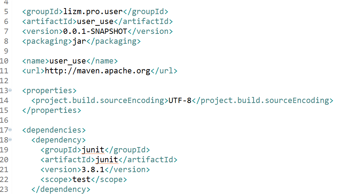347x194 pixels.
Task: Click the UTF-8 encoding value
Action: [180, 101]
